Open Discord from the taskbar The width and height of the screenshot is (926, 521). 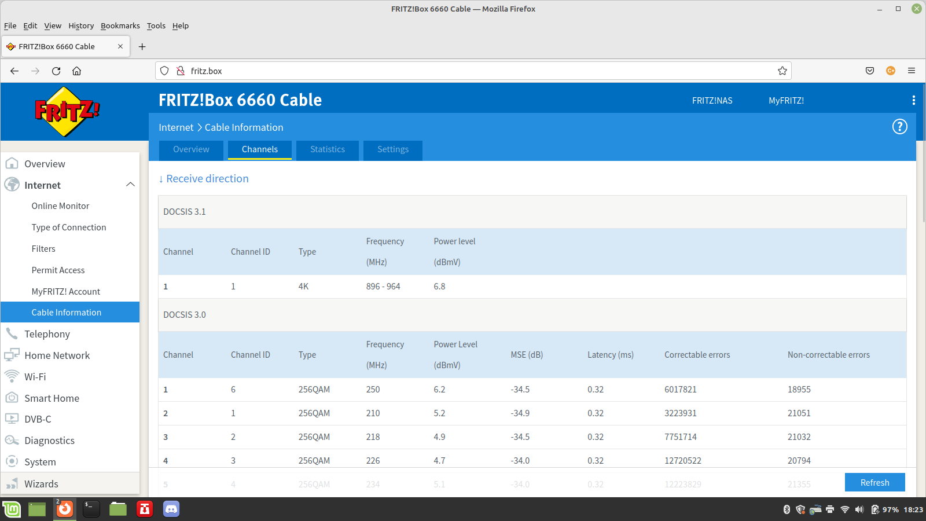pos(171,509)
